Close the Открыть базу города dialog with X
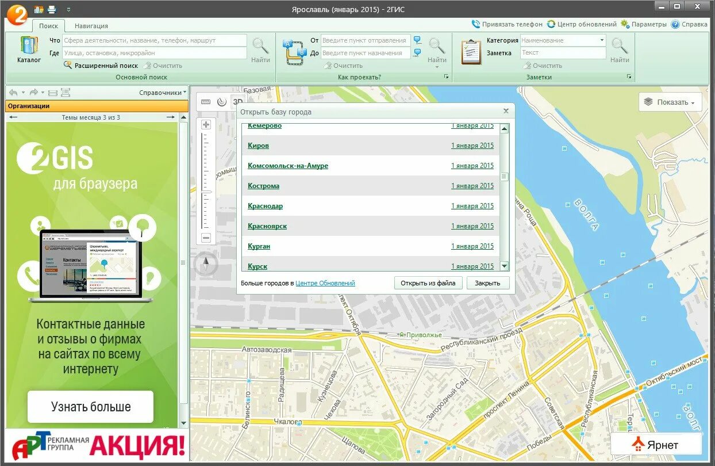This screenshot has width=715, height=466. point(506,111)
